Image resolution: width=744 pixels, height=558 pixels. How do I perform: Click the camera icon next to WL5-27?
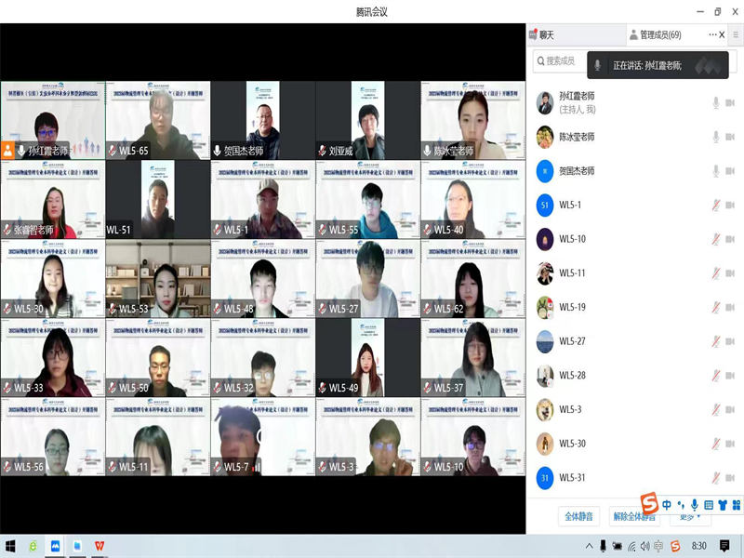point(735,341)
